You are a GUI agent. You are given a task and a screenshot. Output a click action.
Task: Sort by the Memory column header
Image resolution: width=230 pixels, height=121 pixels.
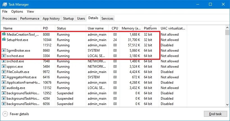131,28
